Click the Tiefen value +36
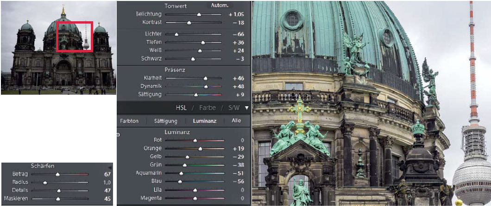Image resolution: width=491 pixels, height=206 pixels. coord(238,42)
